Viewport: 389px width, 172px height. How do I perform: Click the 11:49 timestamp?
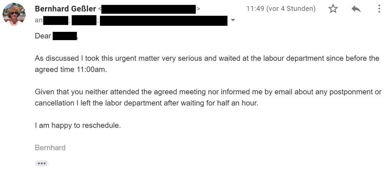point(281,9)
